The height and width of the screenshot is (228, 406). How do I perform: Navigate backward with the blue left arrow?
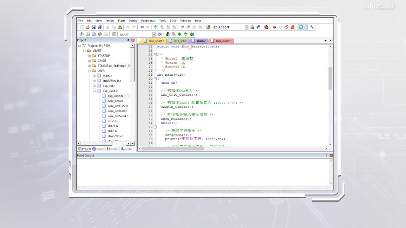point(142,27)
